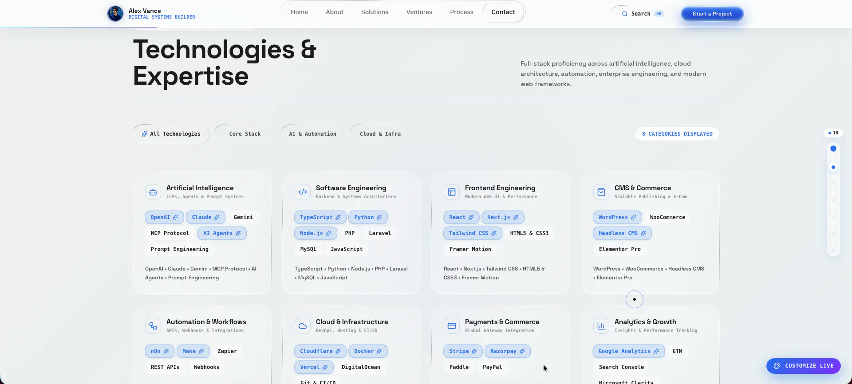Open the Process nav link
This screenshot has width=852, height=384.
click(x=461, y=12)
